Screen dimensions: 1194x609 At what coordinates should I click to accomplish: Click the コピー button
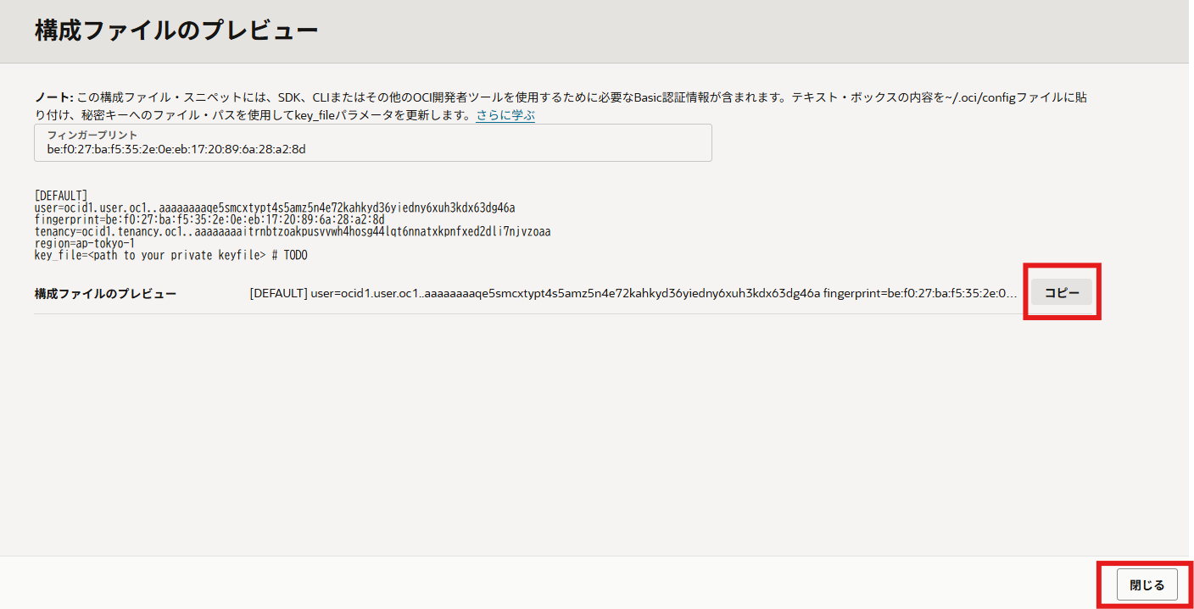tap(1062, 292)
